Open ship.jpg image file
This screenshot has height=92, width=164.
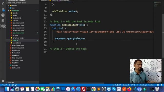[x=15, y=65]
